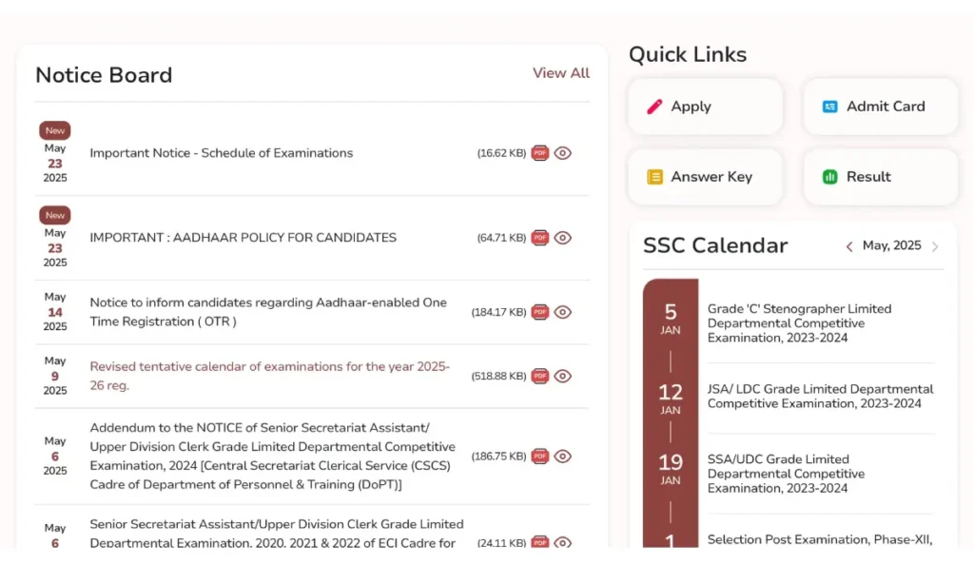Open IMPORTANT : AADHAAR POLICY FOR CANDIDATES notice
974x584 pixels.
point(243,238)
